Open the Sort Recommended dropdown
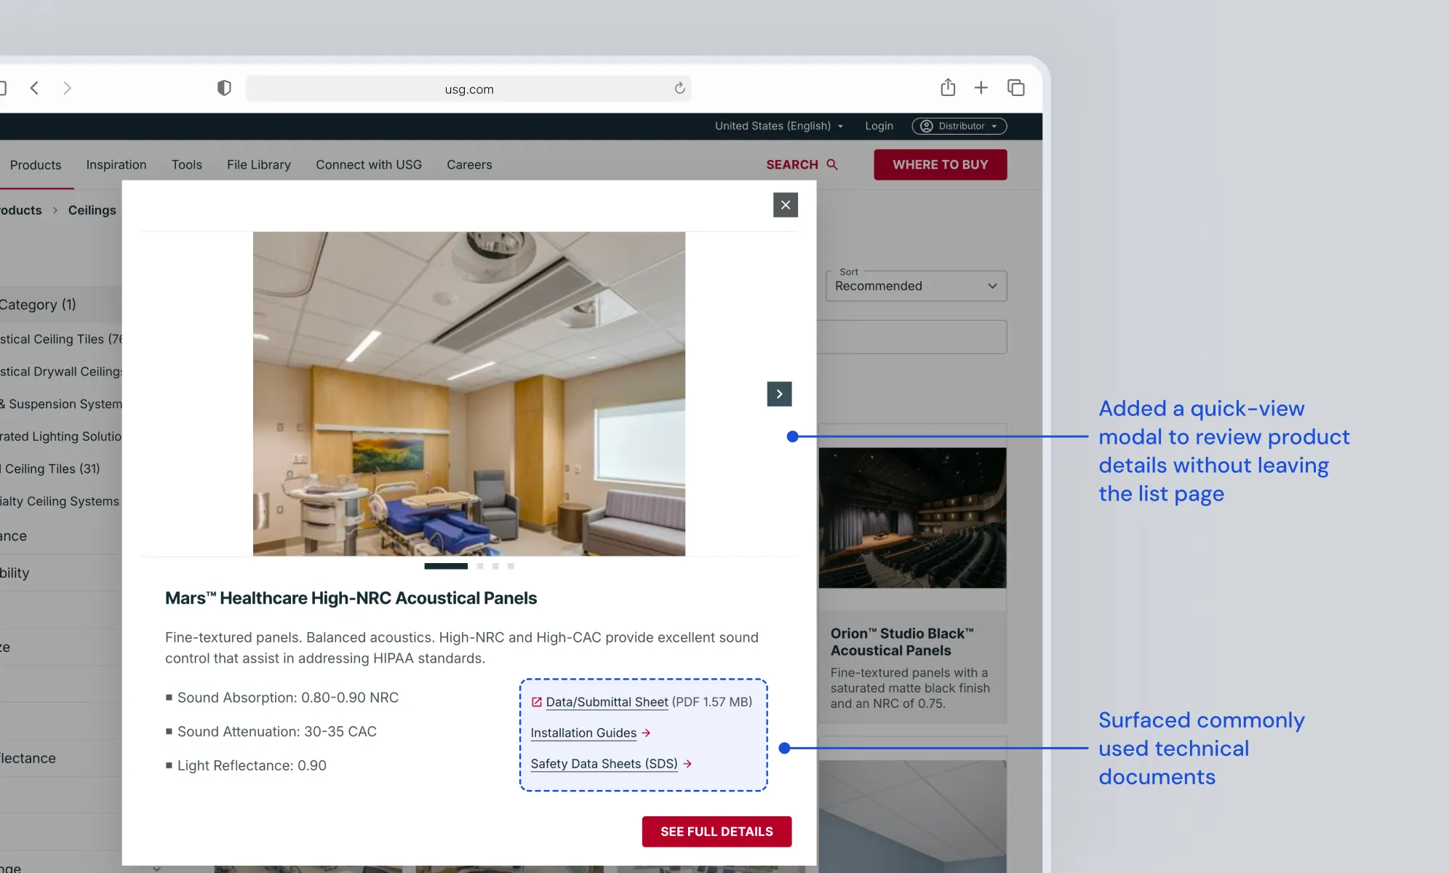This screenshot has width=1449, height=873. 917,286
